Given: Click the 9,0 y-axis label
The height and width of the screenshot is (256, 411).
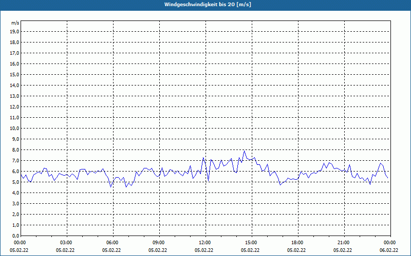Looking at the screenshot, I should click(x=16, y=139).
